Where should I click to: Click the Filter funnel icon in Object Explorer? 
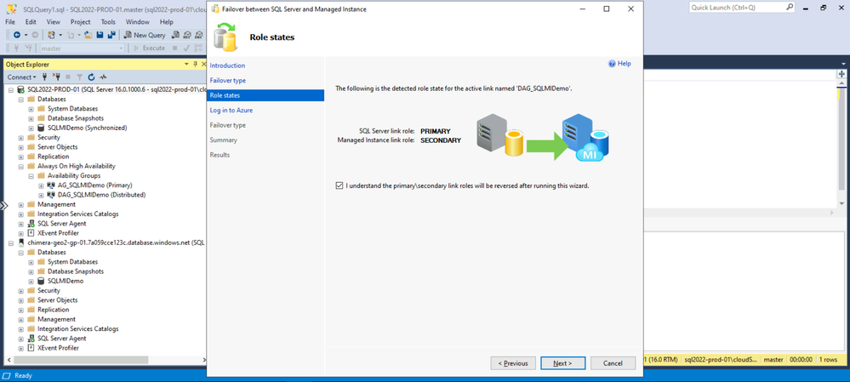coord(80,77)
